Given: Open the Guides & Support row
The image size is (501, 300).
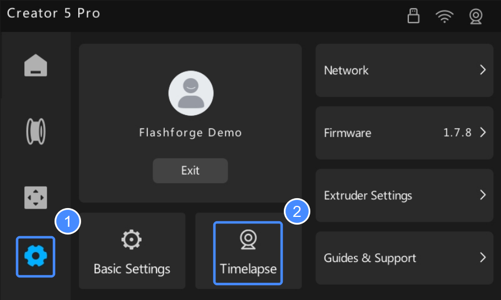Looking at the screenshot, I should pyautogui.click(x=405, y=258).
